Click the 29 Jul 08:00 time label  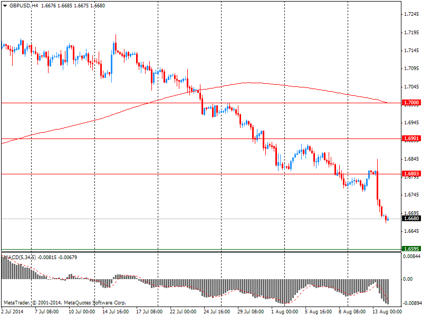coord(251,312)
